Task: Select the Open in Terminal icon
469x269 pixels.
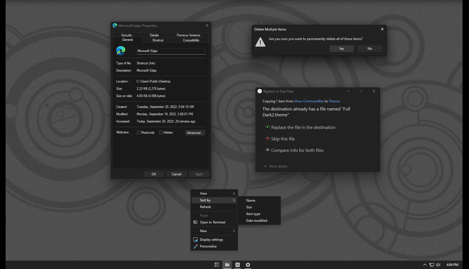Action: coord(195,222)
